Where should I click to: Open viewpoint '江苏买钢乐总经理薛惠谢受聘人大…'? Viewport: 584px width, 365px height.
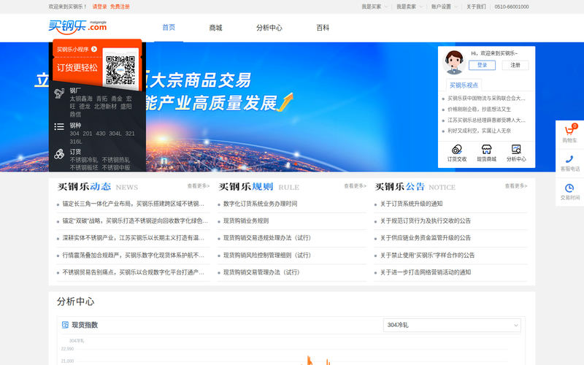click(x=486, y=120)
